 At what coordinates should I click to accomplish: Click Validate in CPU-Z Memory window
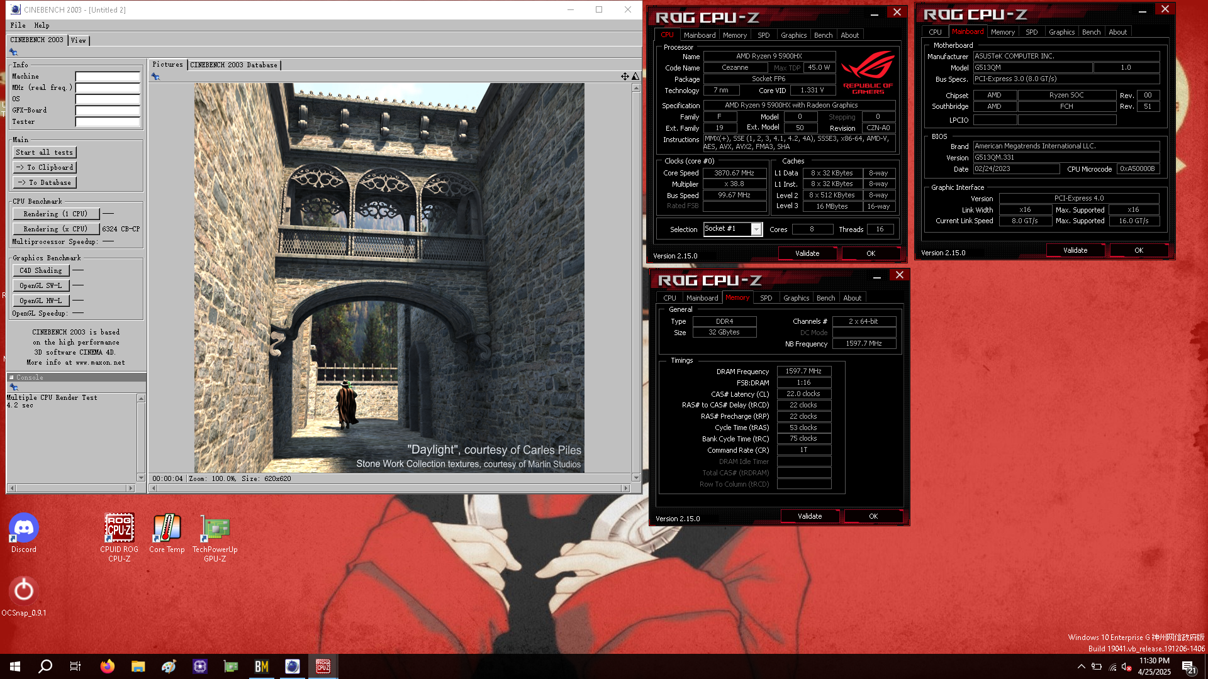click(x=810, y=516)
